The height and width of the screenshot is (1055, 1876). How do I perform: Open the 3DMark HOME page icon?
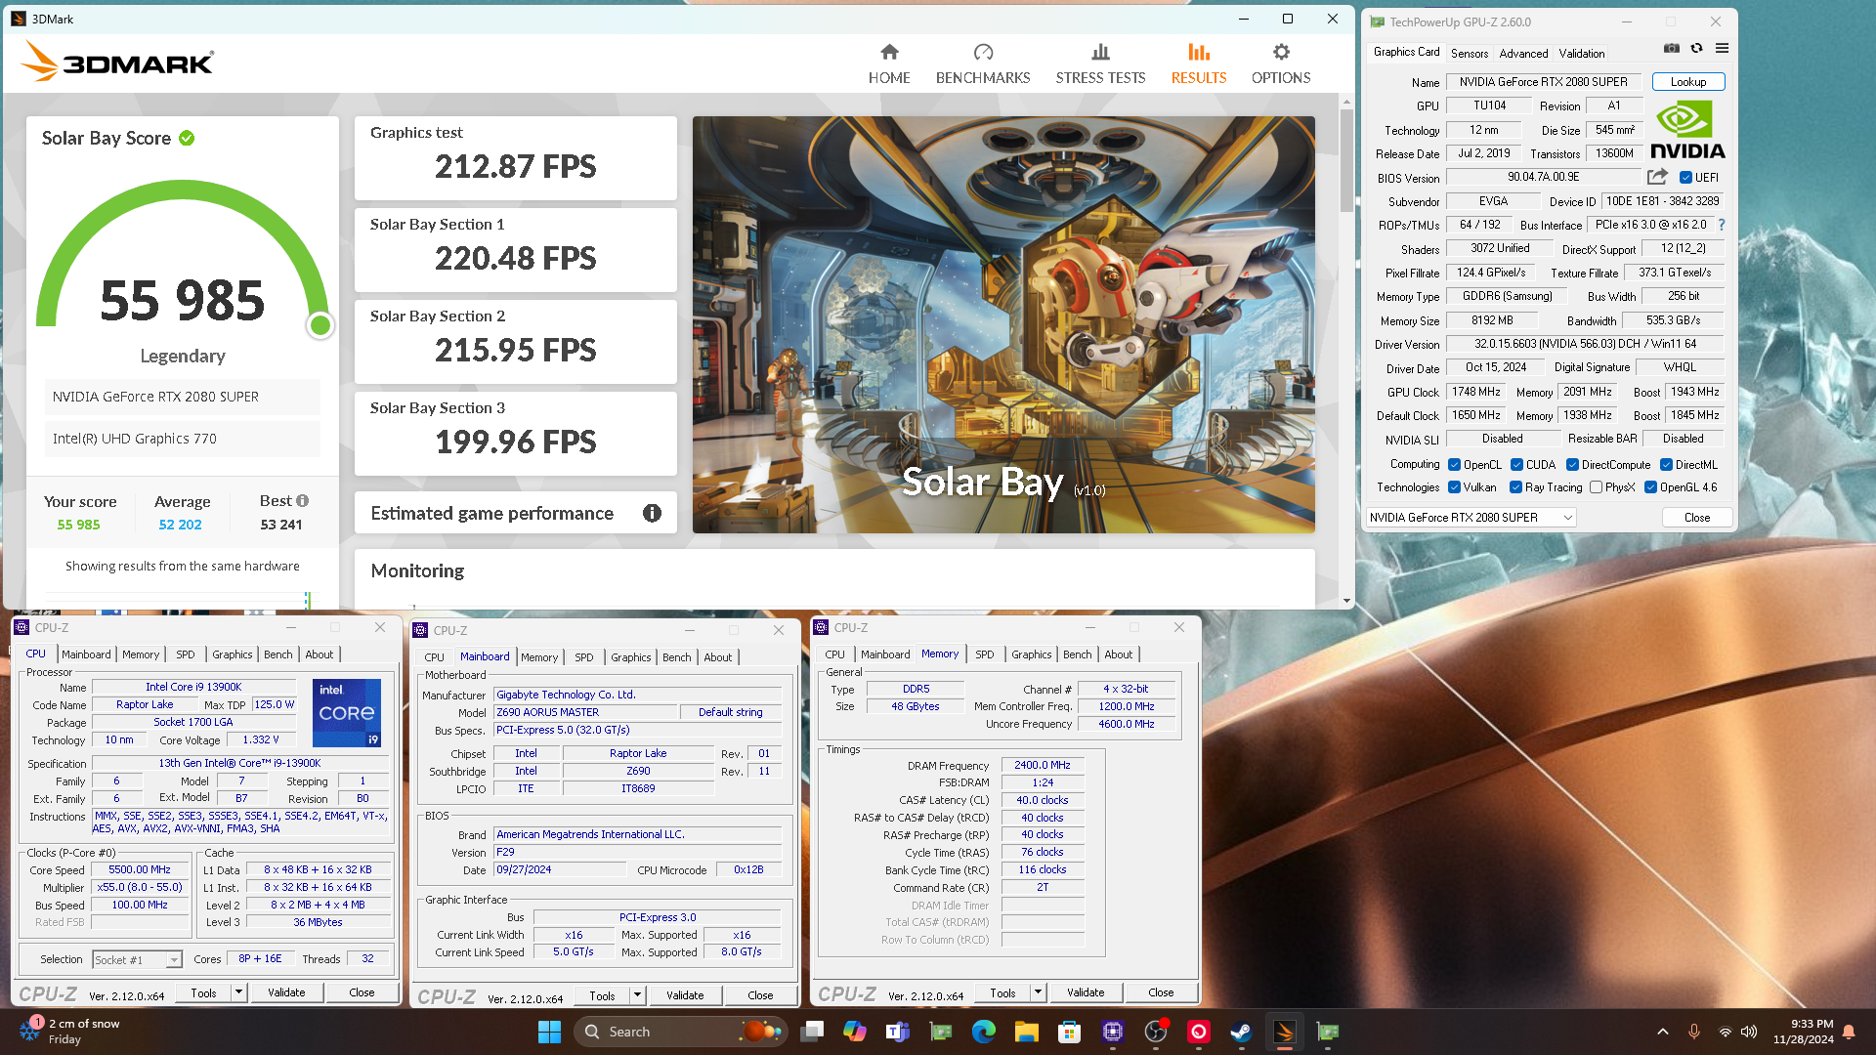coord(889,52)
